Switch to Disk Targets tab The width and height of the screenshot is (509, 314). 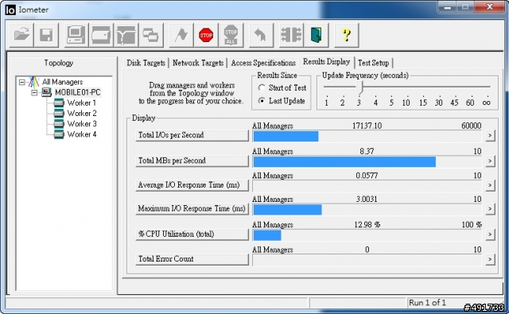pos(146,63)
